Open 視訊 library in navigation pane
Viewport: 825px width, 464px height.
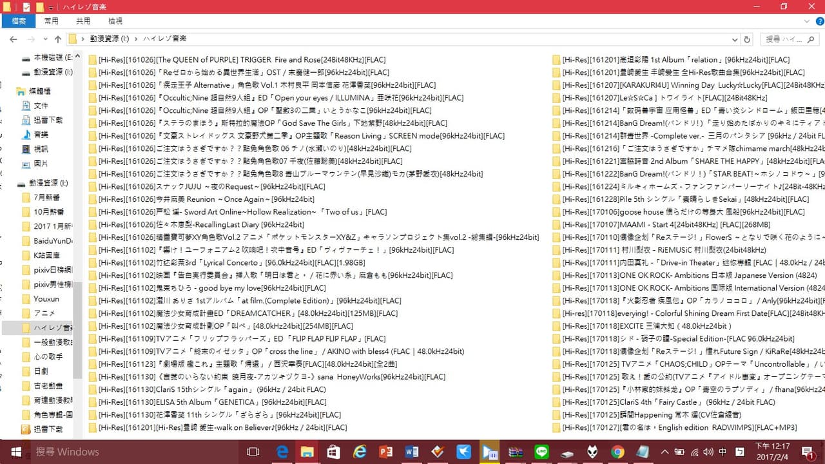pyautogui.click(x=41, y=150)
